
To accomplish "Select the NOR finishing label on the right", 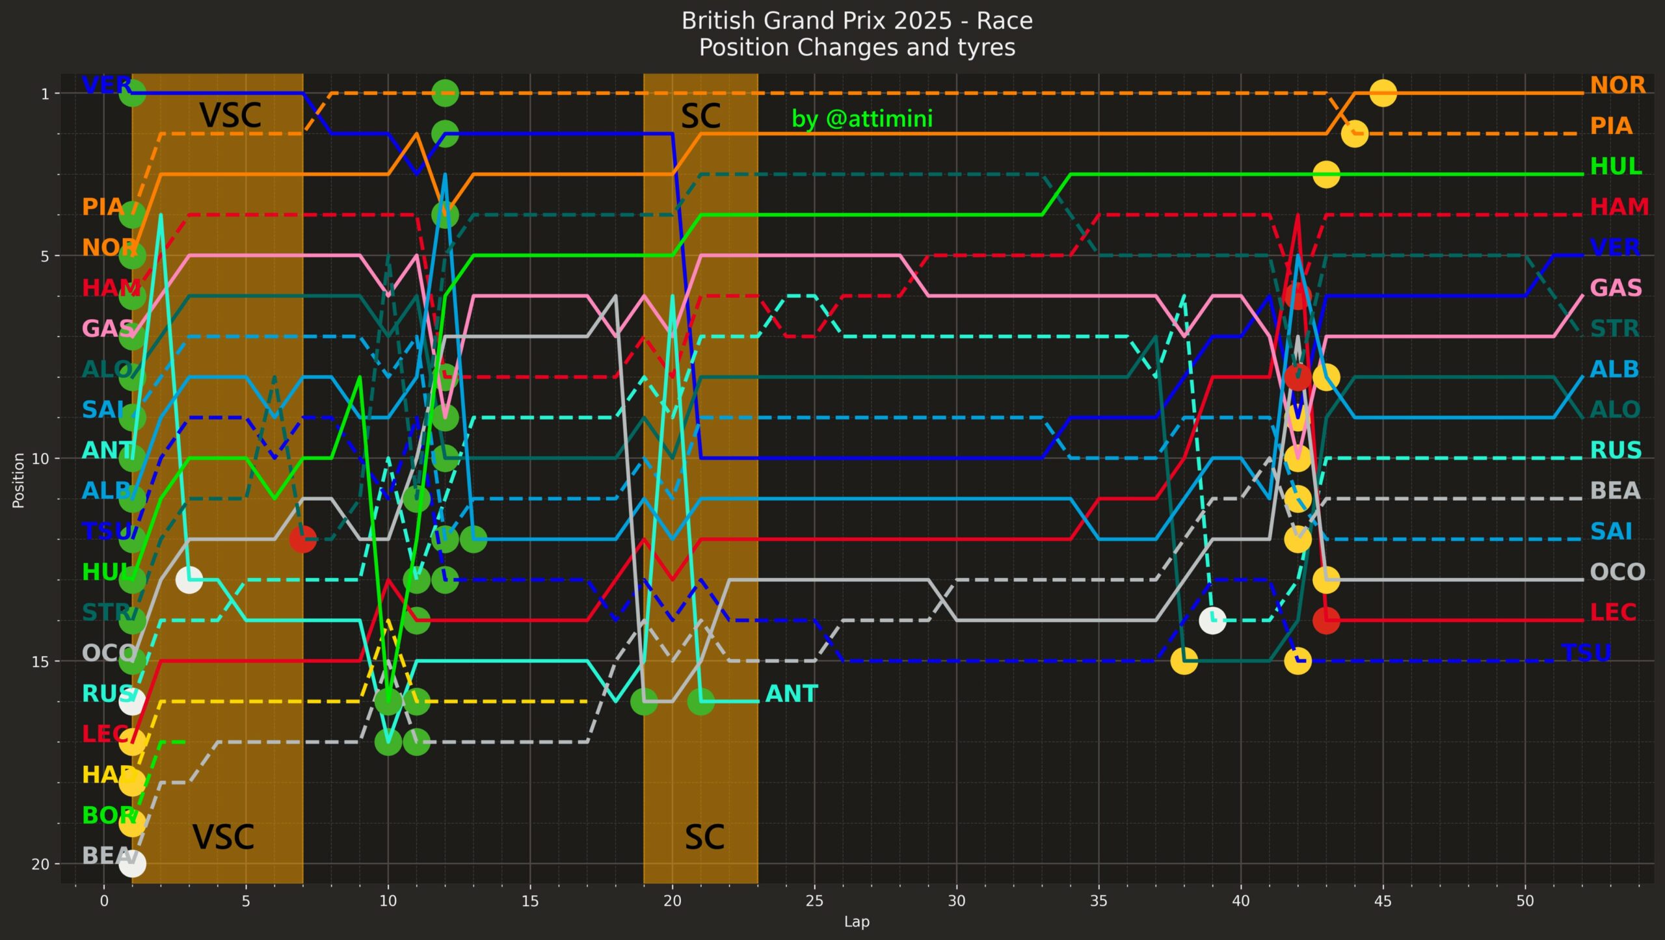I will (x=1618, y=85).
